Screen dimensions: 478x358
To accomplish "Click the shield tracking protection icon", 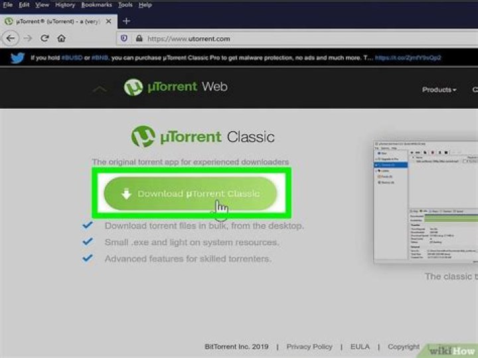I will coord(124,39).
